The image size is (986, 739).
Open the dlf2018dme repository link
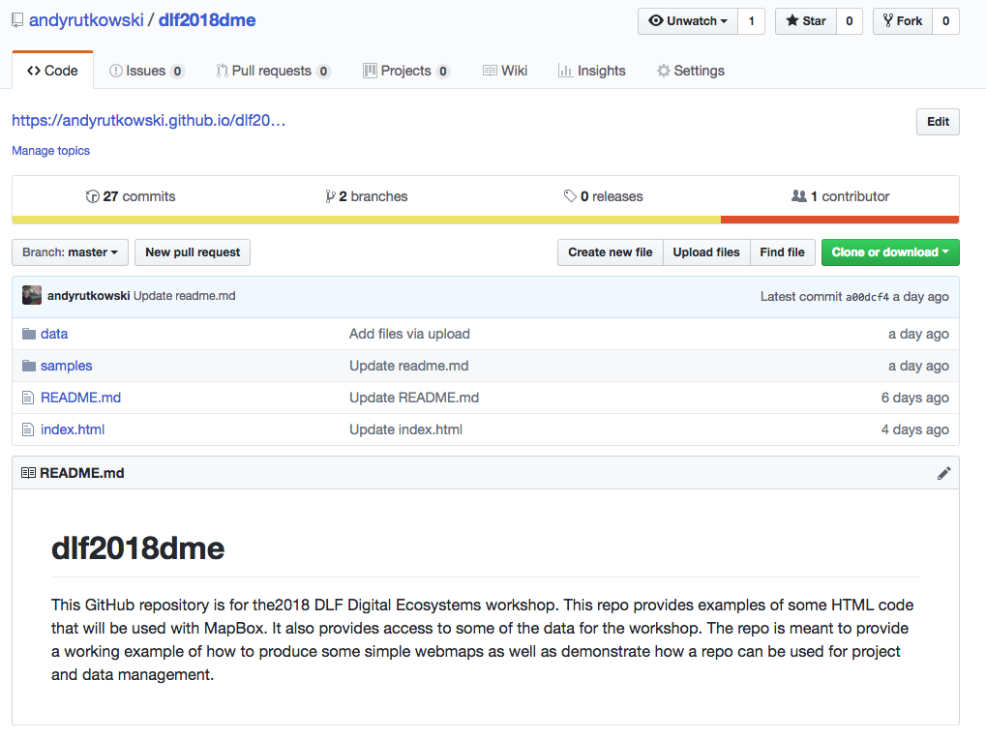[207, 20]
